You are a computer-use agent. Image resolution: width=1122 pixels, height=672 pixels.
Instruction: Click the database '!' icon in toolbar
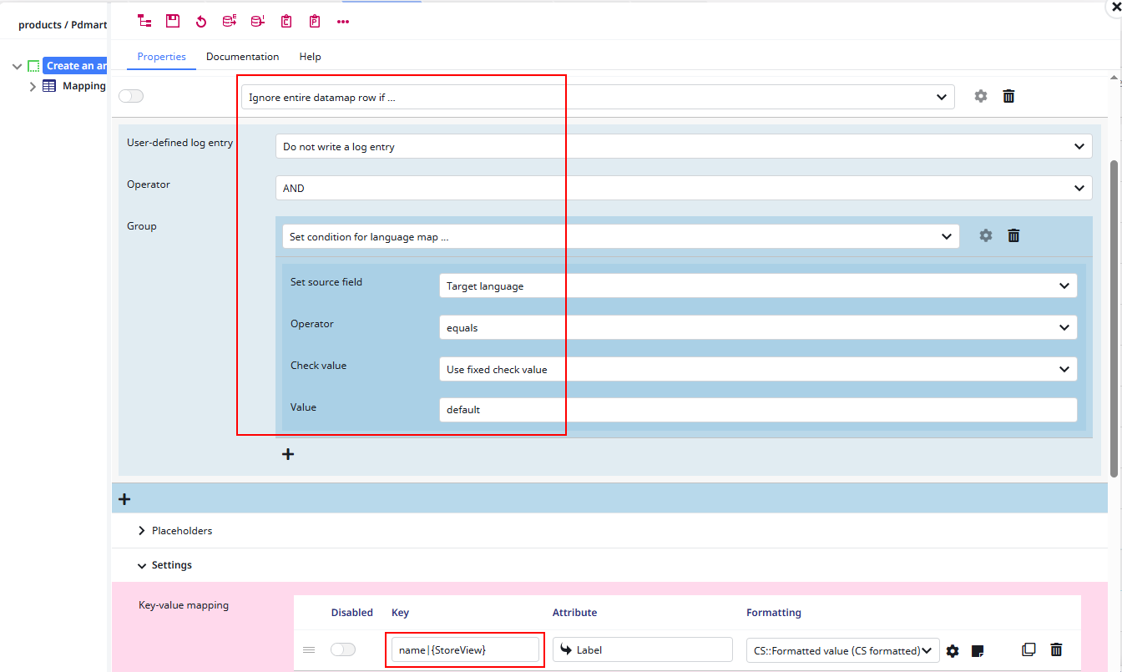click(258, 21)
